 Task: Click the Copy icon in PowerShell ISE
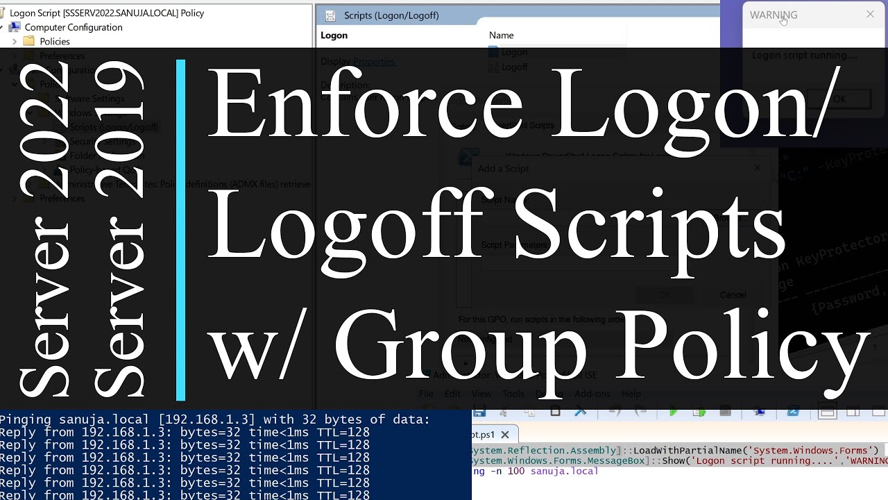coord(530,411)
